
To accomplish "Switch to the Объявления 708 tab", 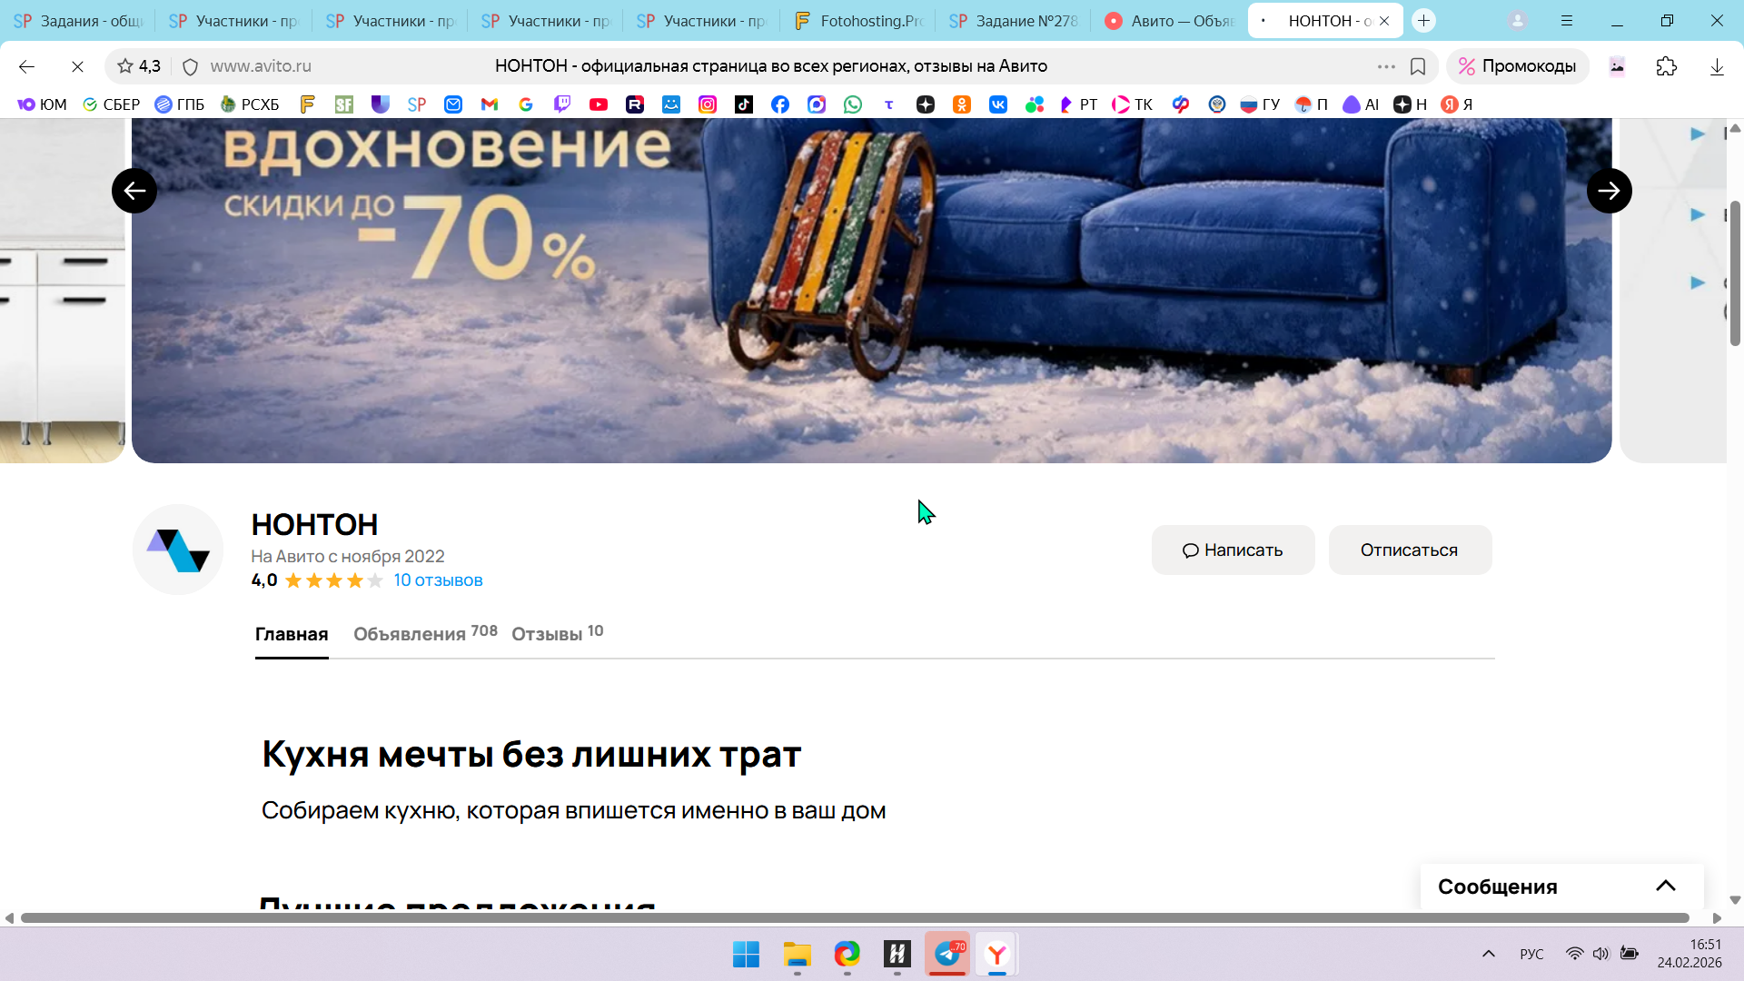I will coord(424,634).
